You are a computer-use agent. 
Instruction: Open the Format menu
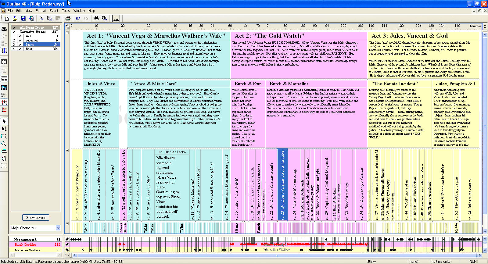[x=41, y=11]
